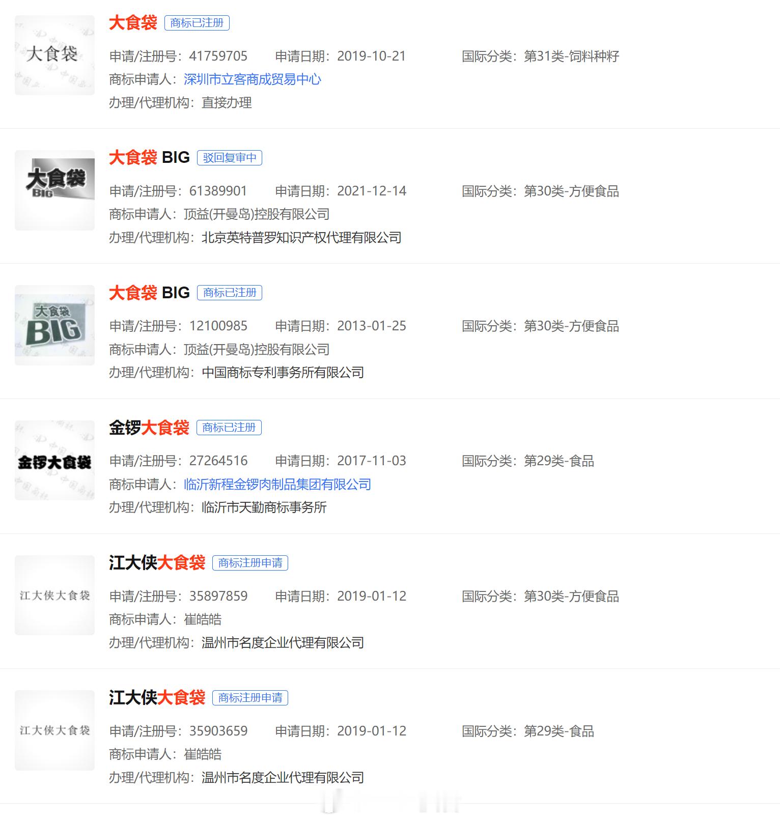Screen dimensions: 780x821
Task: Click applicant 崔皓皓 of record 35897859
Action: [203, 619]
